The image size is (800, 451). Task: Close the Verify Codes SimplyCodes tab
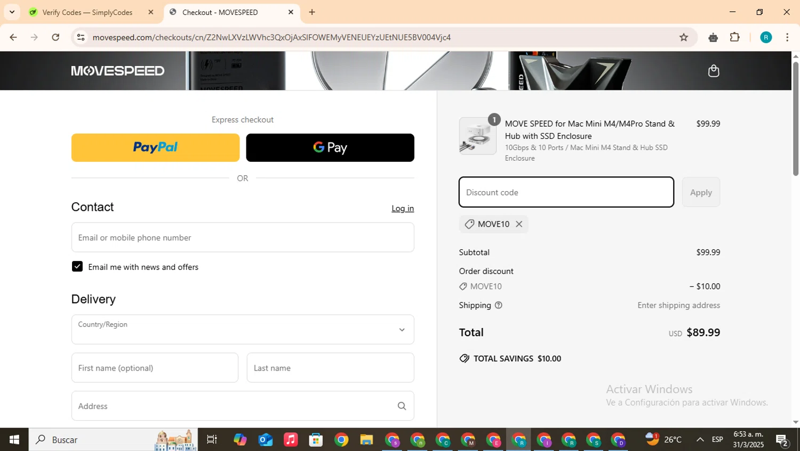tap(150, 12)
